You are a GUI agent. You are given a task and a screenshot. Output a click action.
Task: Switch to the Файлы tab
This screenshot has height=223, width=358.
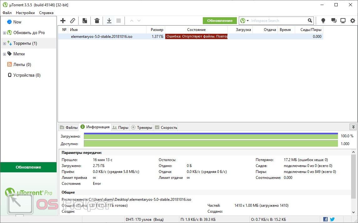(69, 127)
